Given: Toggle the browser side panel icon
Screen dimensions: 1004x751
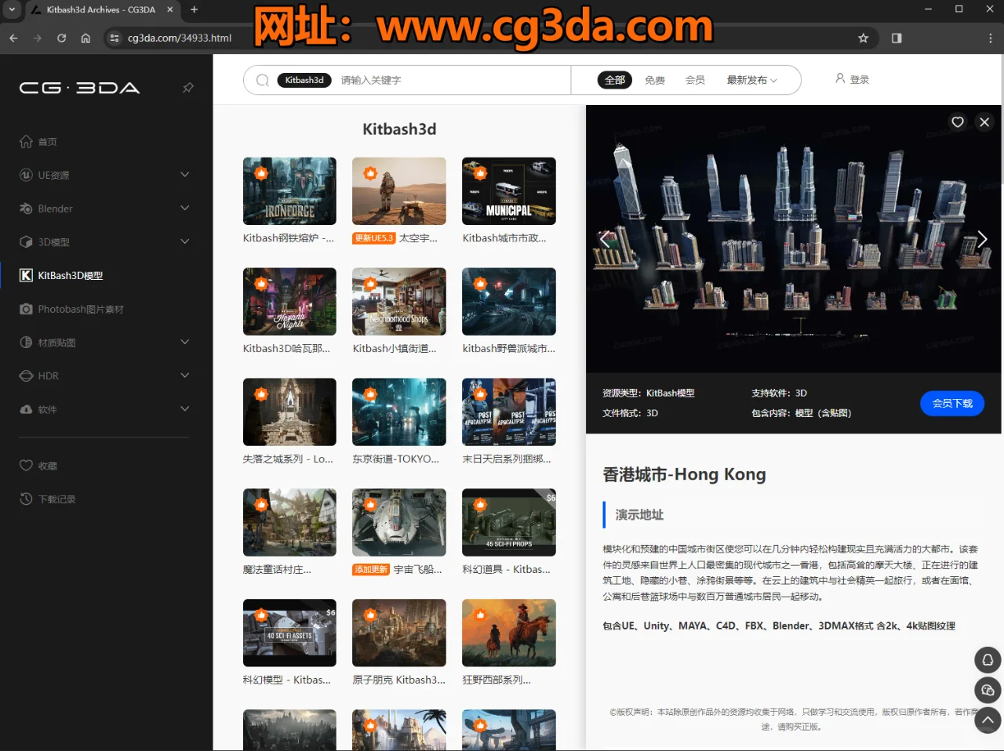Looking at the screenshot, I should [x=897, y=38].
